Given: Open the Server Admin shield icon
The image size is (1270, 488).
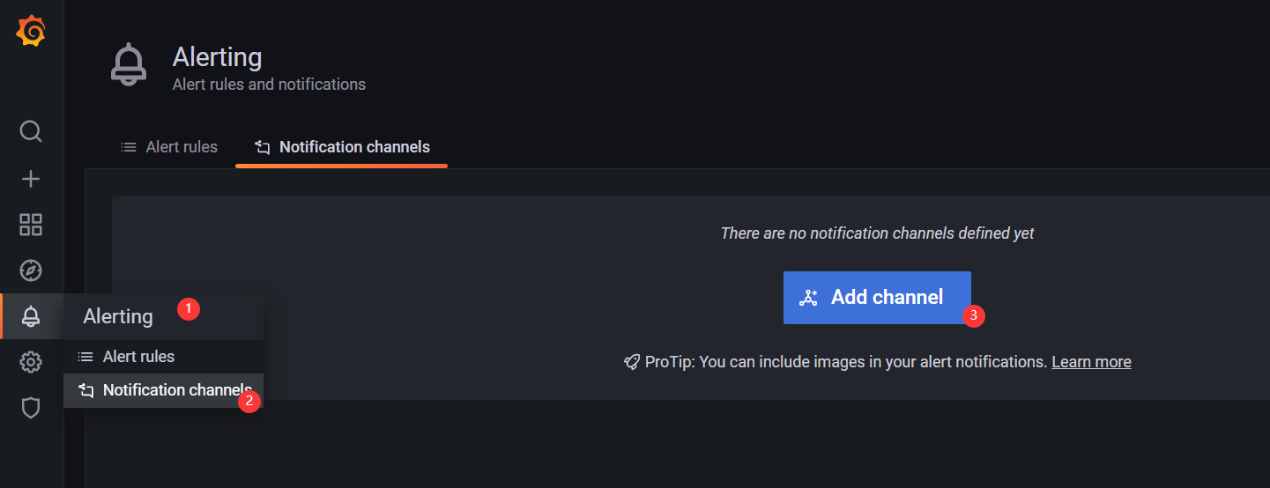Looking at the screenshot, I should (31, 408).
